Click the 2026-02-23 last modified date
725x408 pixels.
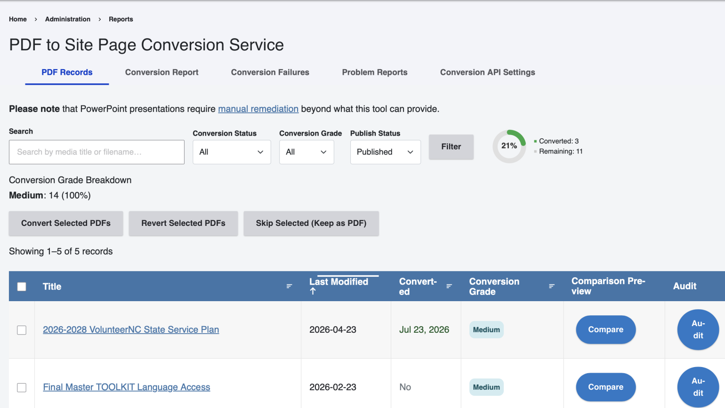tap(333, 387)
